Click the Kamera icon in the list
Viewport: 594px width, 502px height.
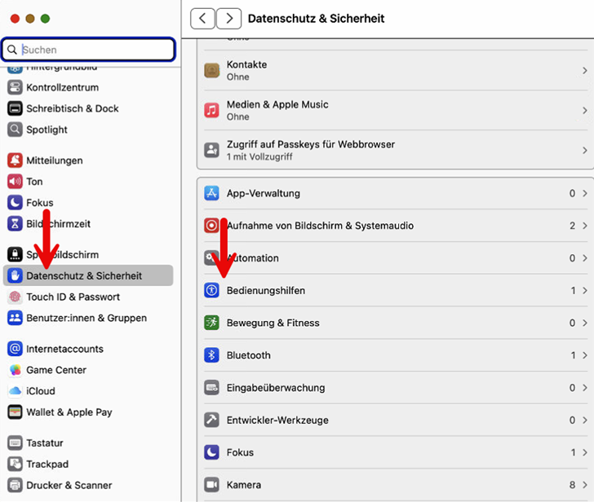pyautogui.click(x=212, y=485)
